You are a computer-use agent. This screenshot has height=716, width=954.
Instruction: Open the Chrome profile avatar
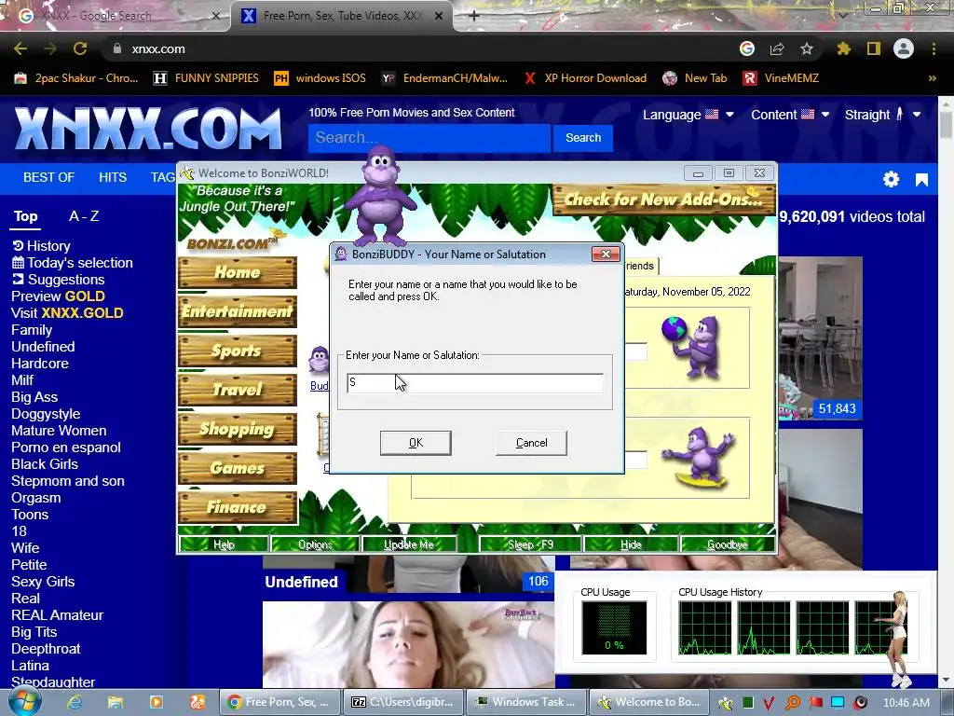(x=904, y=48)
